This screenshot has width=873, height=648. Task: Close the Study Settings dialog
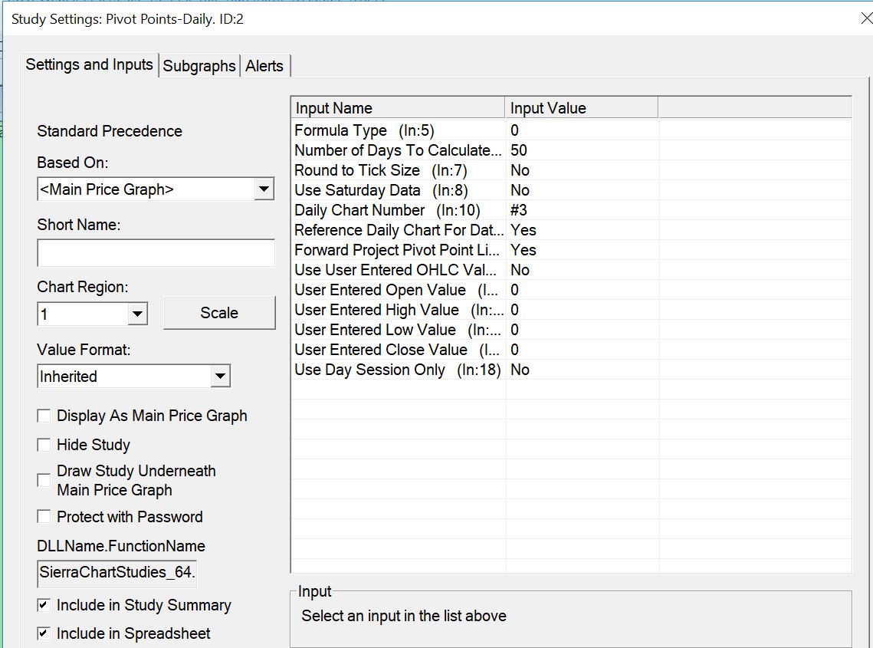click(865, 18)
